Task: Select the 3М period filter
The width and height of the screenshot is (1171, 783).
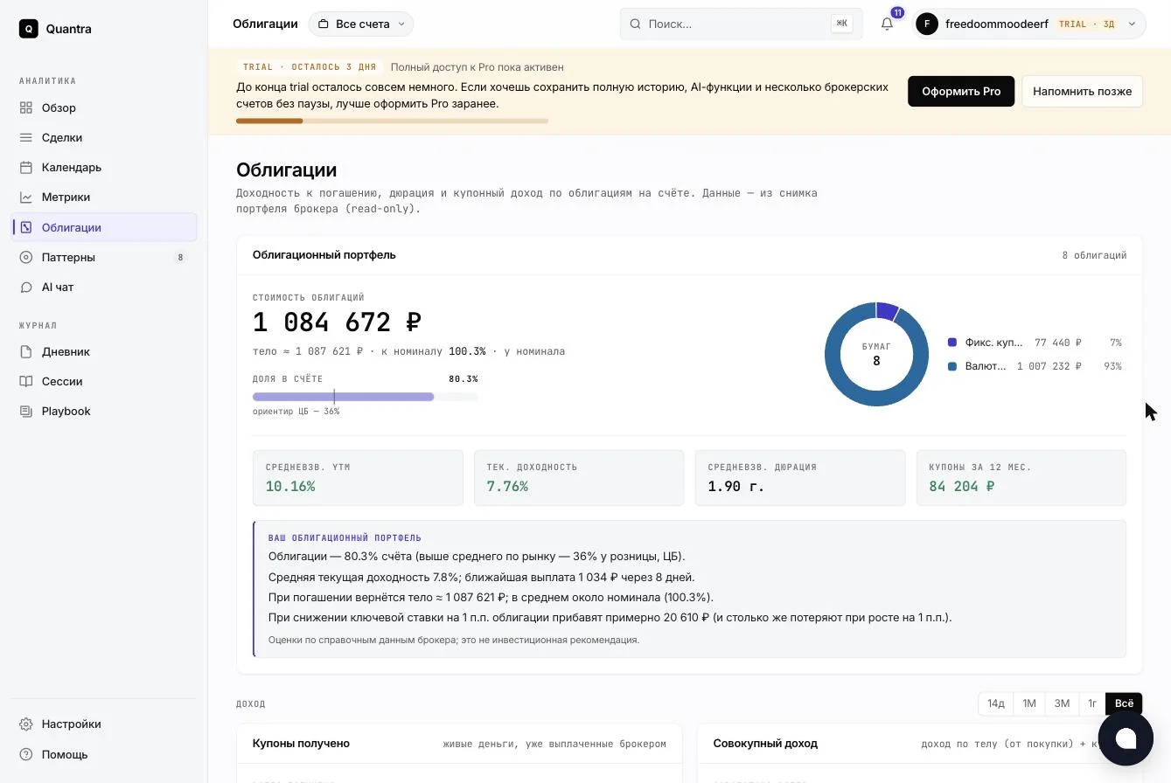Action: (x=1062, y=703)
